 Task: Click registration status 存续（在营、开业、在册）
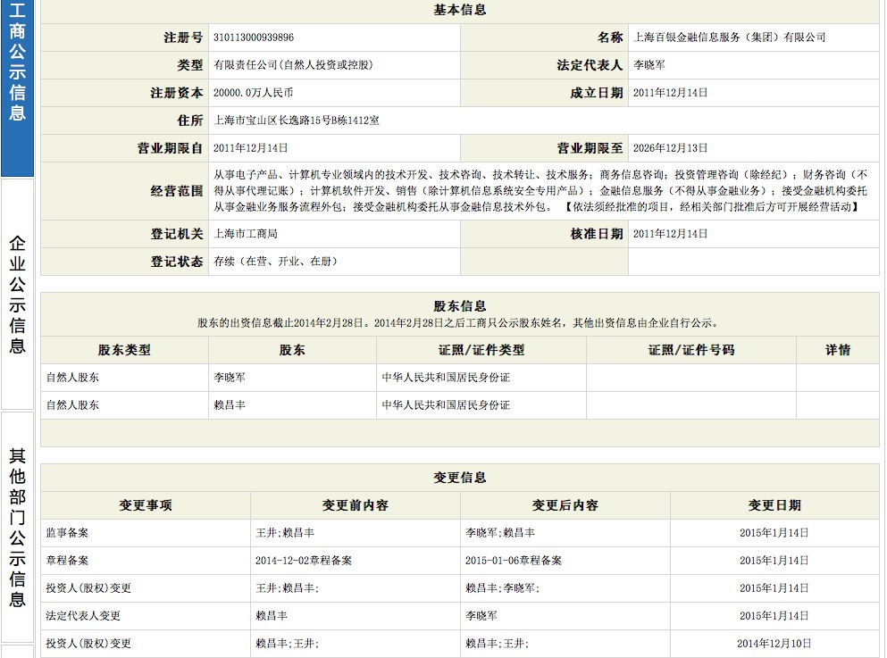[x=275, y=262]
